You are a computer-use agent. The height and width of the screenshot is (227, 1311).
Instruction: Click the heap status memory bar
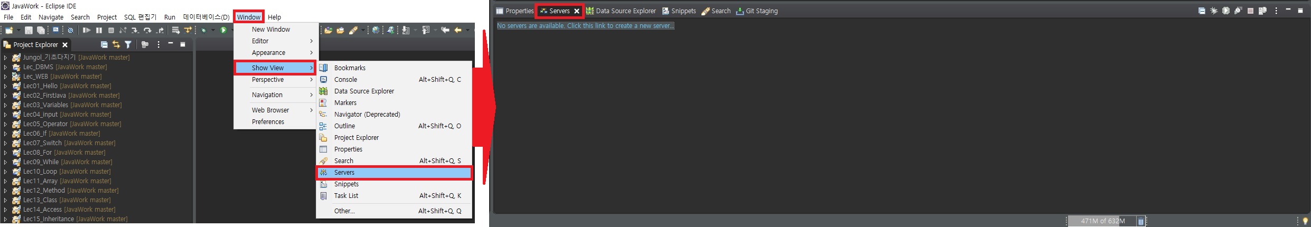1101,221
